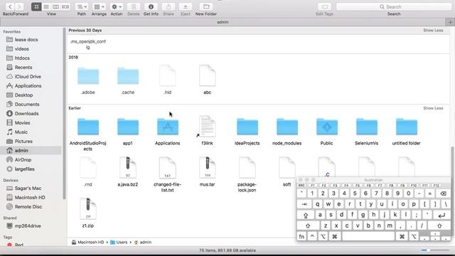455x256 pixels.
Task: Open mp264drive shared item
Action: (28, 226)
